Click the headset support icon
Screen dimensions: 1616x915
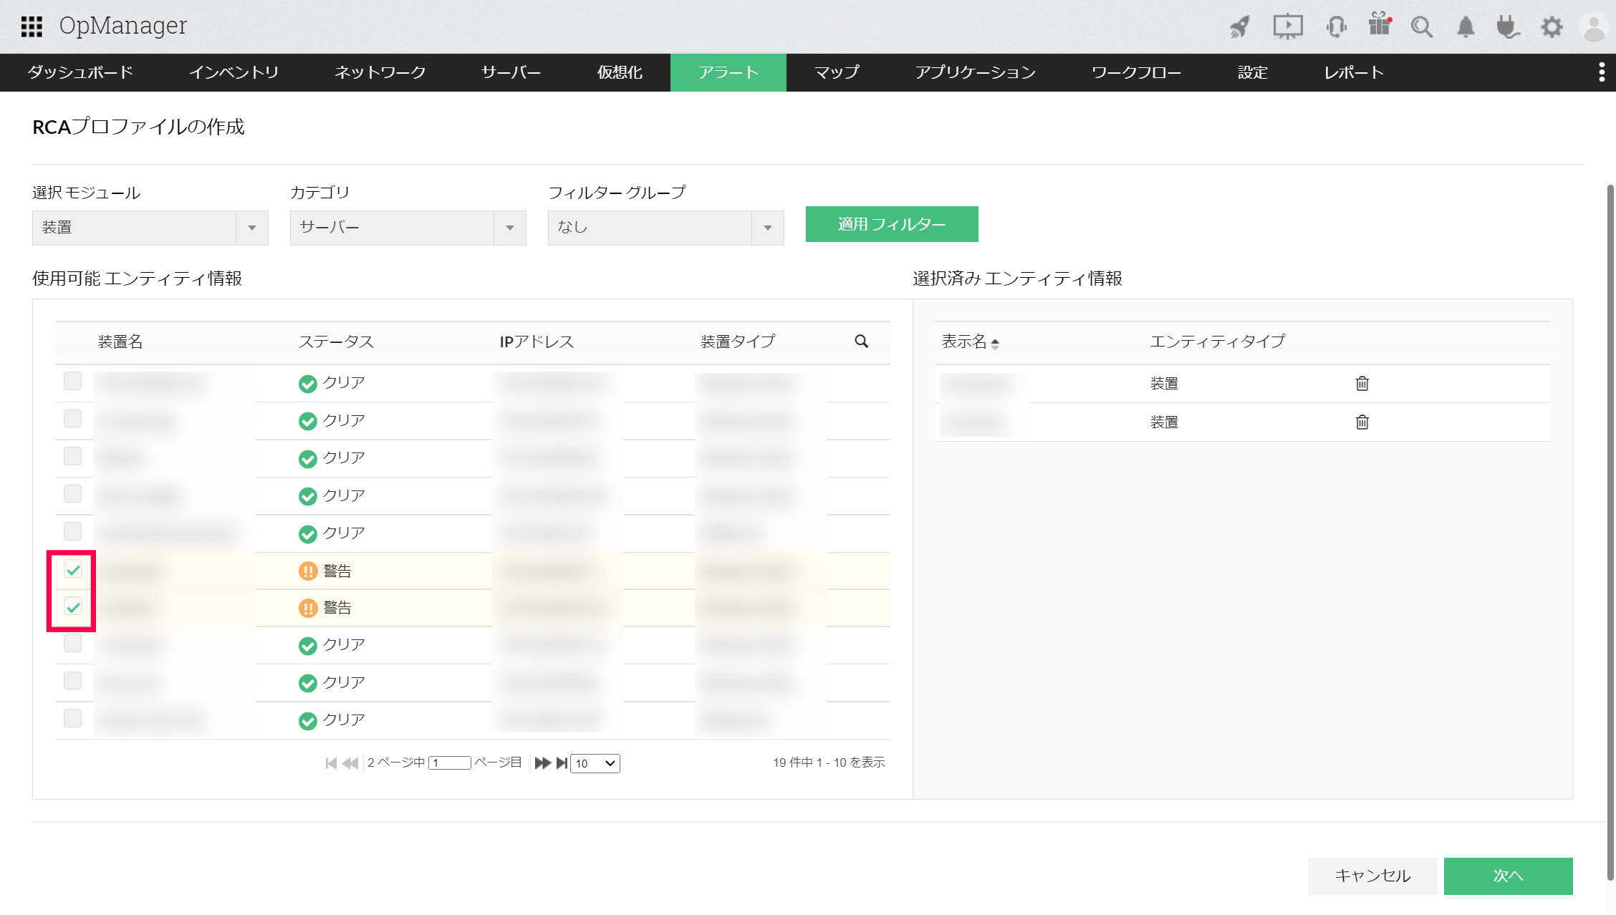coord(1335,27)
